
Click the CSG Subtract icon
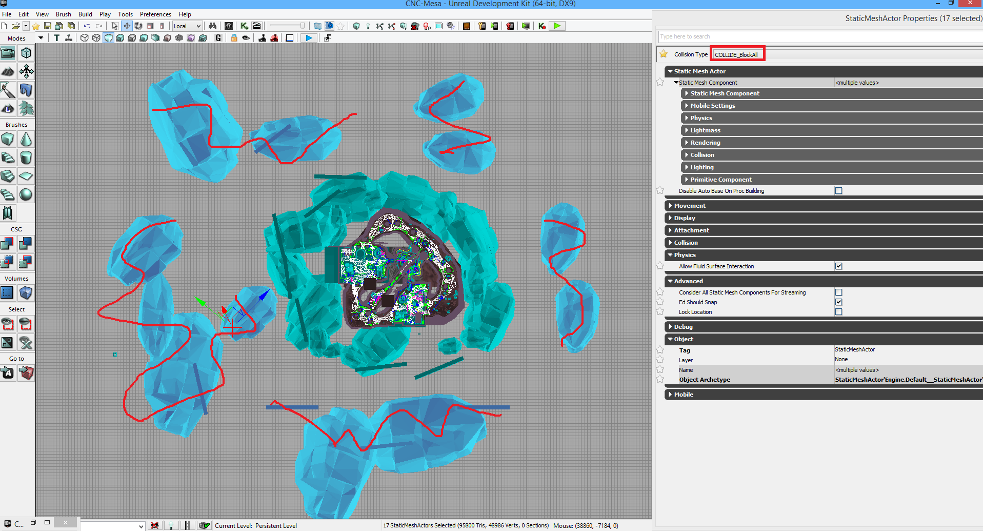(26, 244)
